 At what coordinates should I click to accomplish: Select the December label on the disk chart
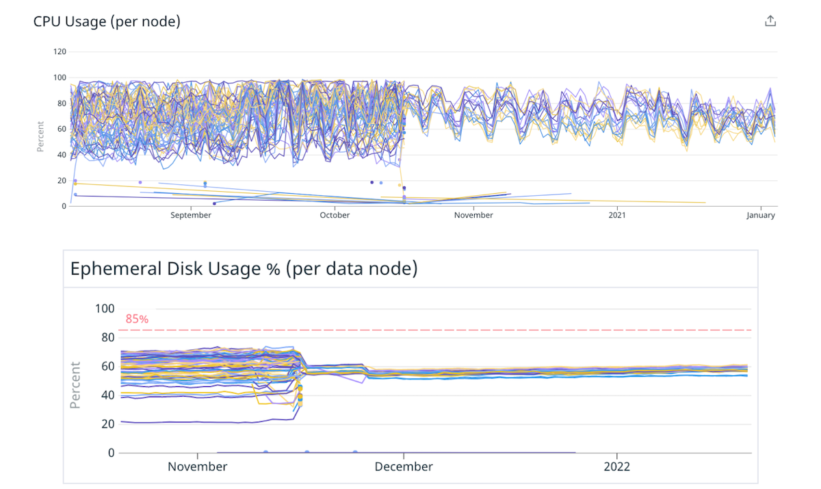click(403, 466)
